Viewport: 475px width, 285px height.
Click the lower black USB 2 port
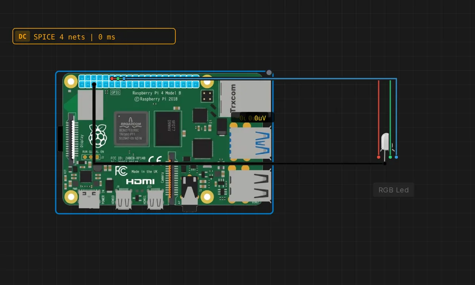[251, 186]
